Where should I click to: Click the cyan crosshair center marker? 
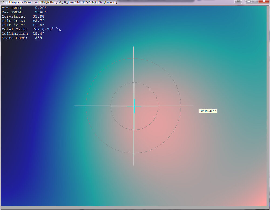click(x=134, y=106)
